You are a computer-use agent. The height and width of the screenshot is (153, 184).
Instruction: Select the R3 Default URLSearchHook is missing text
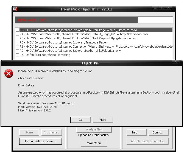point(45,55)
